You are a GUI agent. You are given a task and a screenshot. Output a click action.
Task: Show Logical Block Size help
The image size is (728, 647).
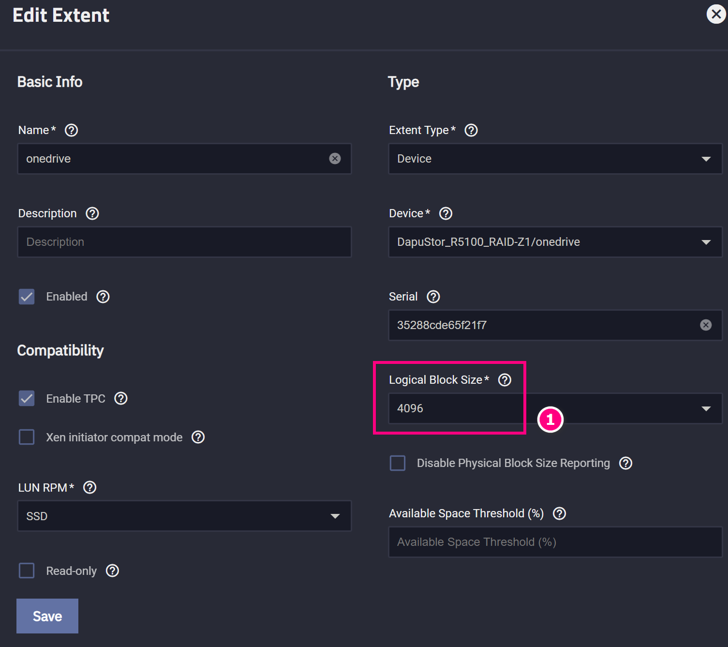click(505, 380)
